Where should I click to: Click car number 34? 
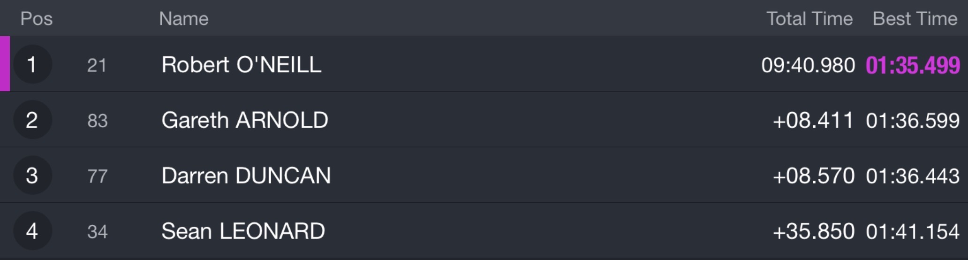[98, 231]
